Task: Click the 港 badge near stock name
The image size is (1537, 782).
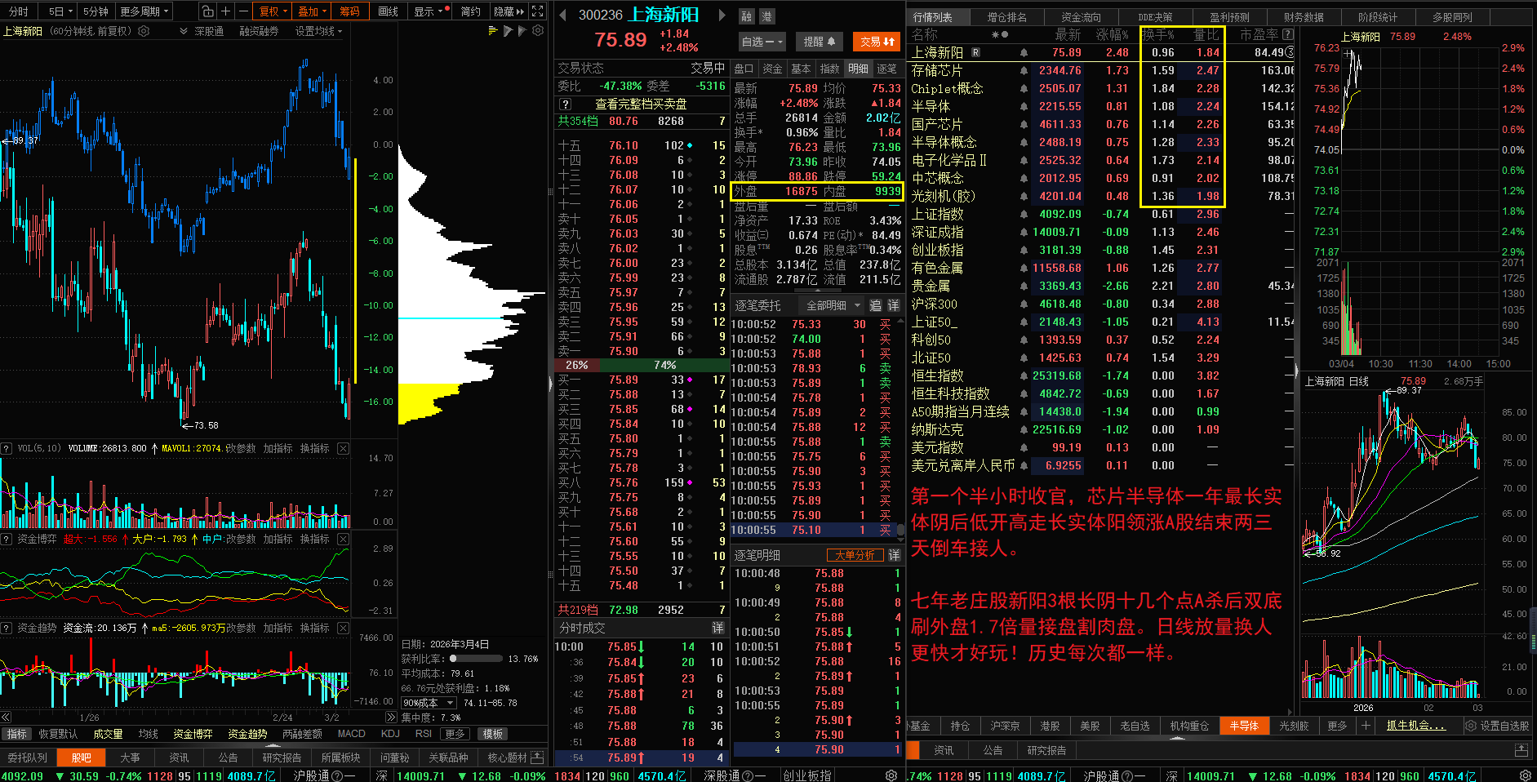Action: 766,16
